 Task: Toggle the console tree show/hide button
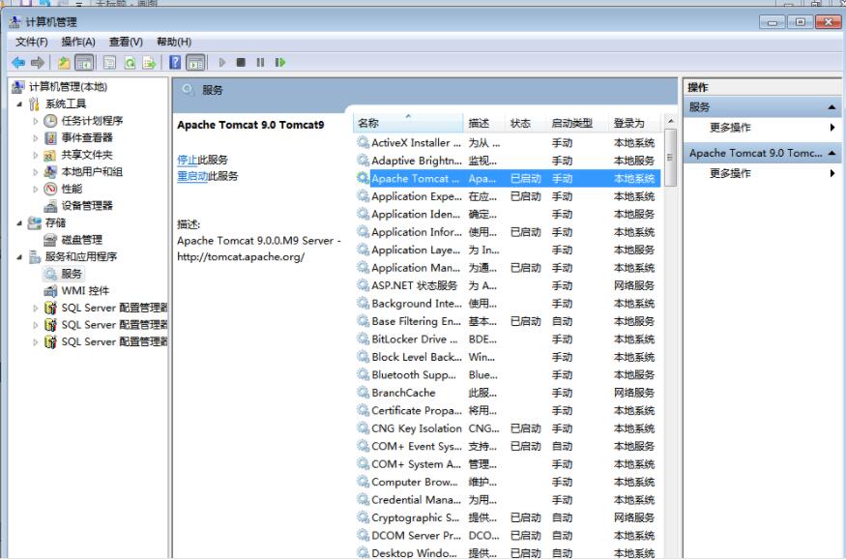coord(84,63)
